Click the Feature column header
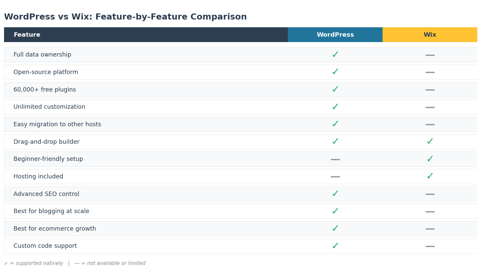This screenshot has width=481, height=270. (x=146, y=35)
